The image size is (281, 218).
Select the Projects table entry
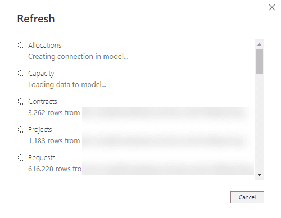pyautogui.click(x=40, y=130)
